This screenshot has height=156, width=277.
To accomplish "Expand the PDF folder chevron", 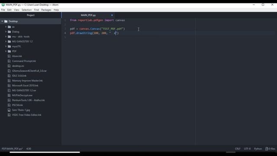I will pyautogui.click(x=6, y=51).
